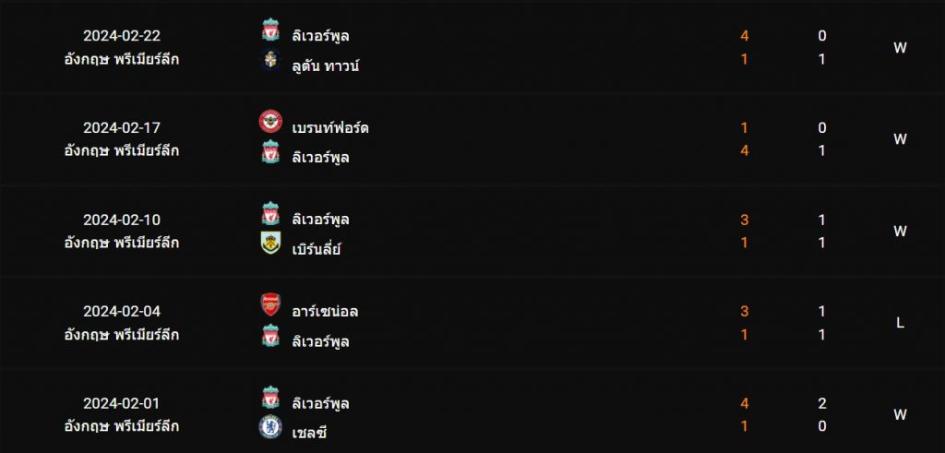Click league name under 2024-02-10
This screenshot has height=453, width=945.
(x=122, y=243)
